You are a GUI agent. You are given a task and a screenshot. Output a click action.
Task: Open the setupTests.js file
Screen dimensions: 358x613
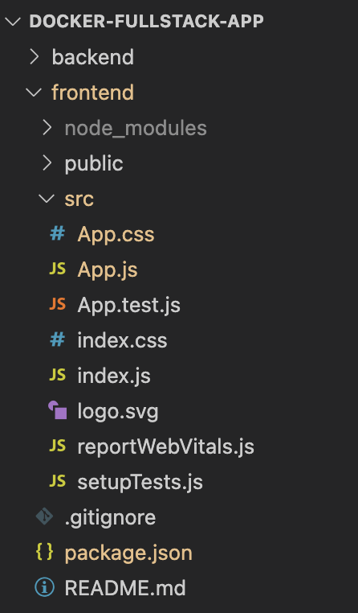click(x=140, y=483)
